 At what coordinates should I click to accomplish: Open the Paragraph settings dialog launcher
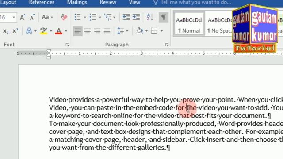167,45
